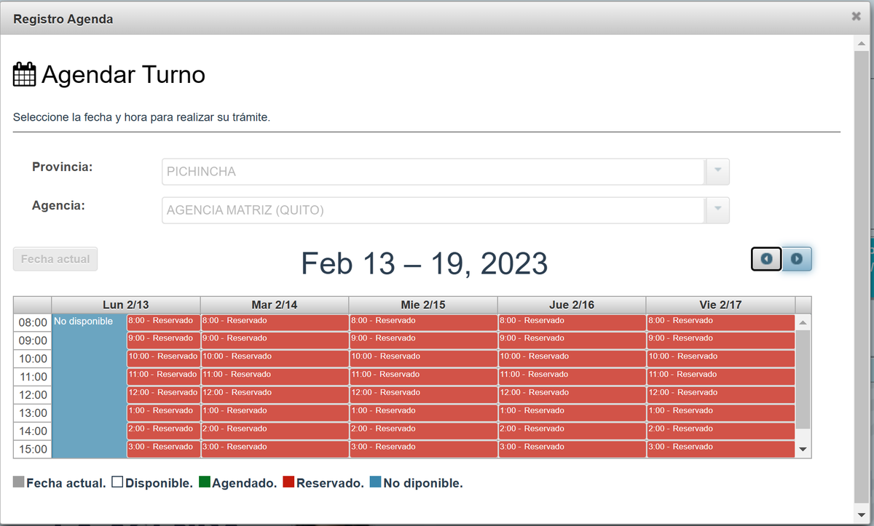Image resolution: width=874 pixels, height=526 pixels.
Task: Open the Provincia dropdown arrow
Action: pyautogui.click(x=717, y=172)
